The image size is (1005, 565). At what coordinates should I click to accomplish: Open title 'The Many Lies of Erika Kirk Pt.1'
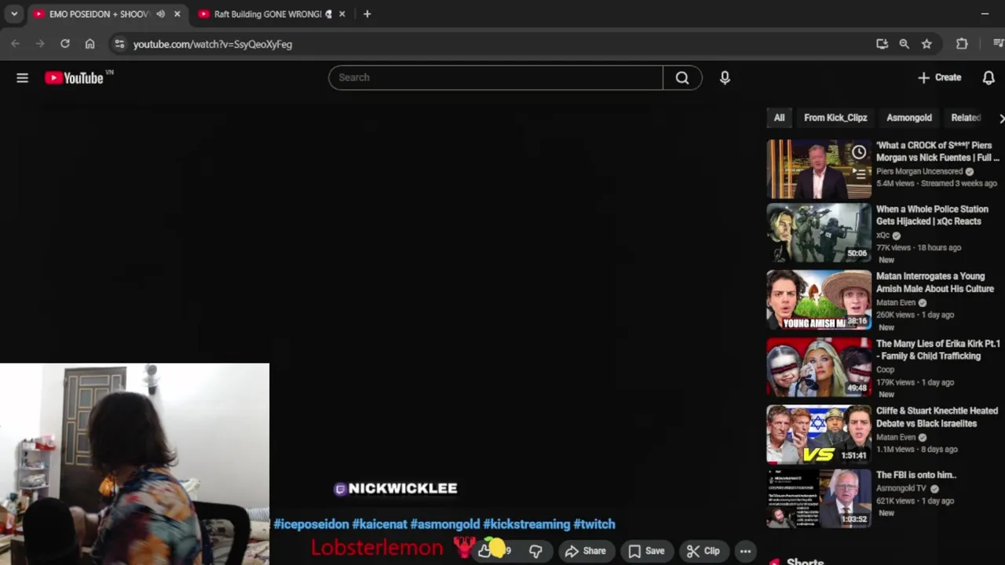click(x=938, y=350)
